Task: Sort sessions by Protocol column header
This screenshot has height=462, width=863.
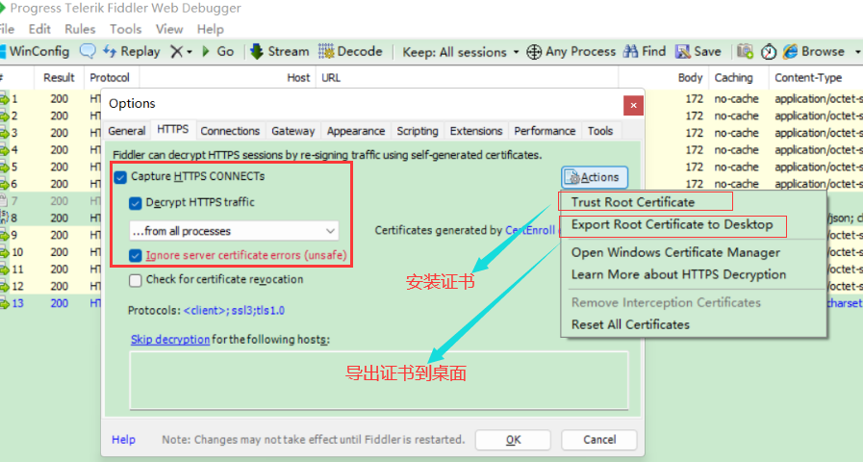Action: [x=110, y=78]
